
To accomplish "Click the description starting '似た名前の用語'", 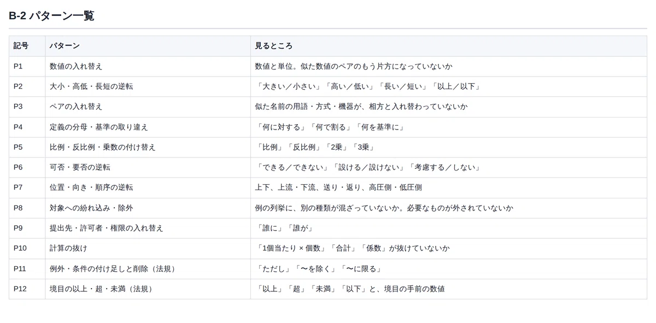I will point(361,107).
